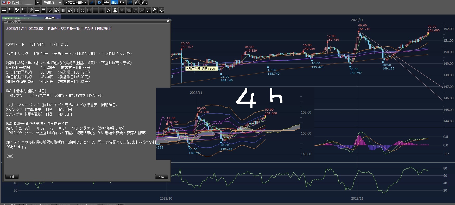Viewport: 455px width, 205px height.
Task: Click the 148.146 low price label
Action: [x=227, y=80]
